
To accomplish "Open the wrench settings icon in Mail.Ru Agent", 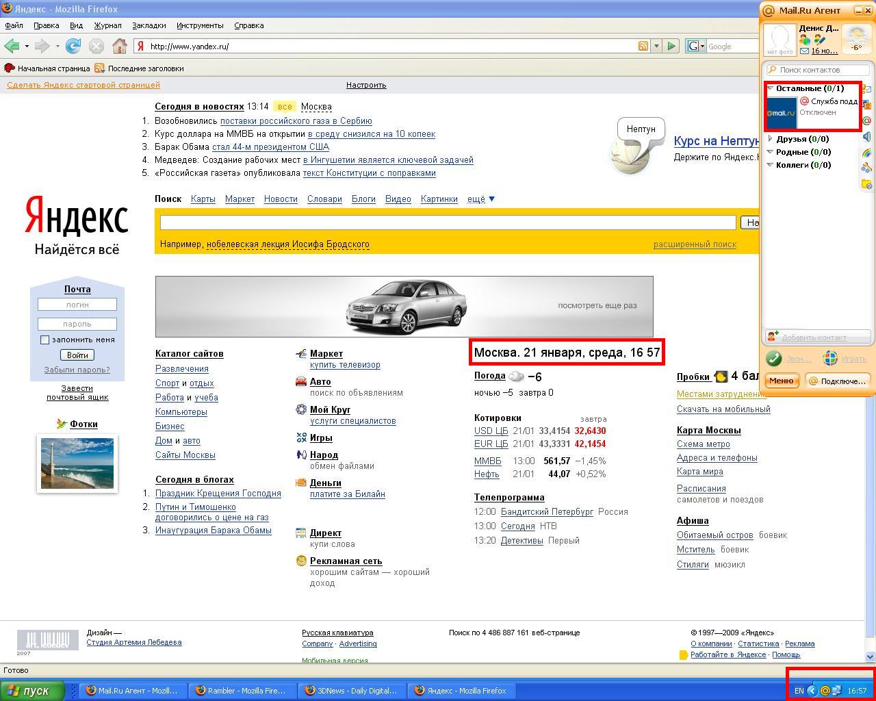I will pos(866,168).
